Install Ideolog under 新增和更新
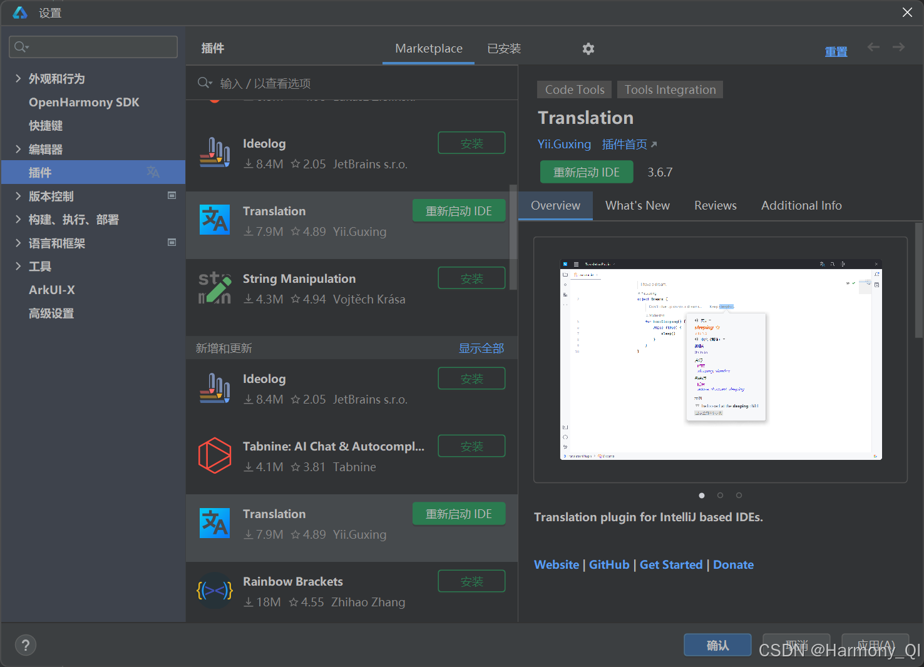 [471, 379]
